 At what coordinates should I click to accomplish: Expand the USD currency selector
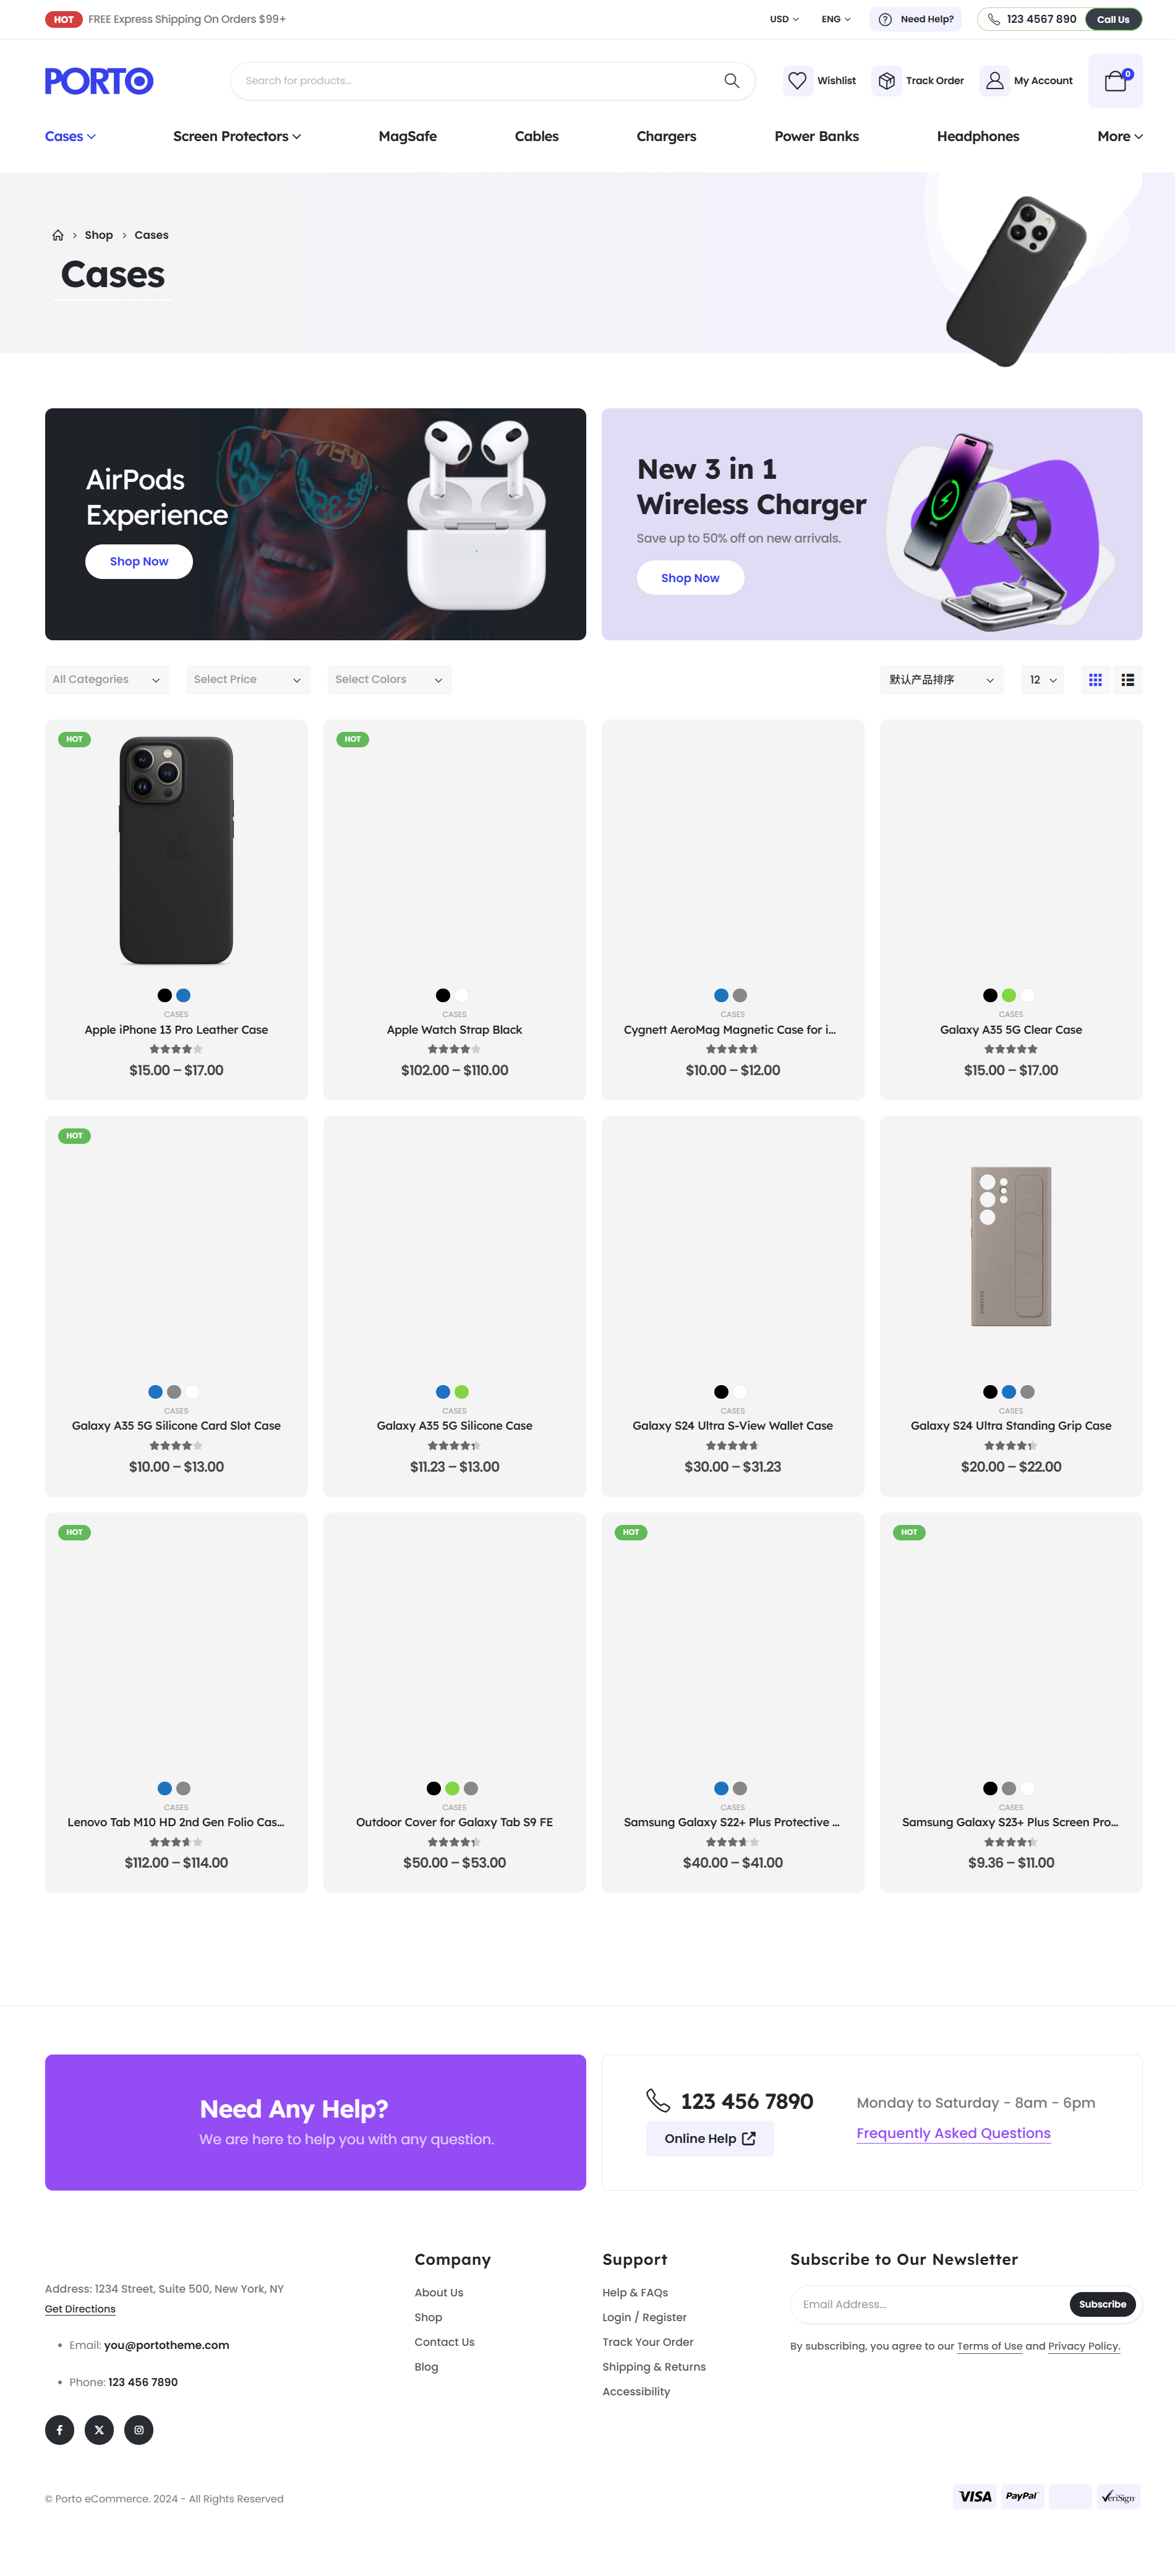[x=784, y=19]
